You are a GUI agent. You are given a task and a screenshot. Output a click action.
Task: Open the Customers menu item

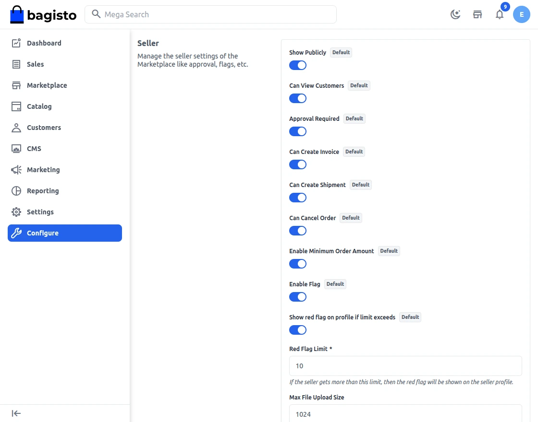44,128
